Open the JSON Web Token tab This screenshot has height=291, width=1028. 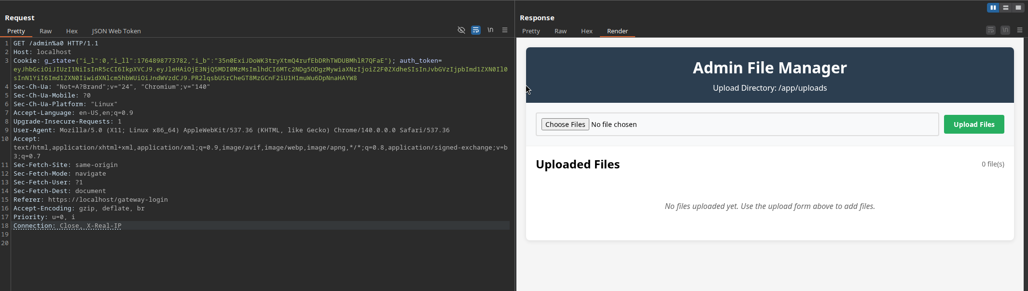pos(116,31)
